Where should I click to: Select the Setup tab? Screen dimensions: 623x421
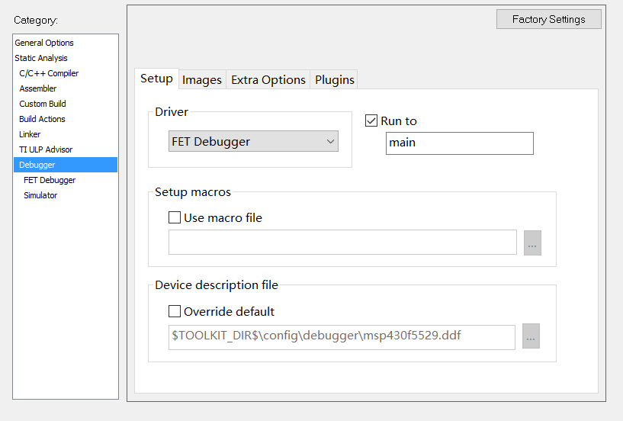pyautogui.click(x=156, y=79)
